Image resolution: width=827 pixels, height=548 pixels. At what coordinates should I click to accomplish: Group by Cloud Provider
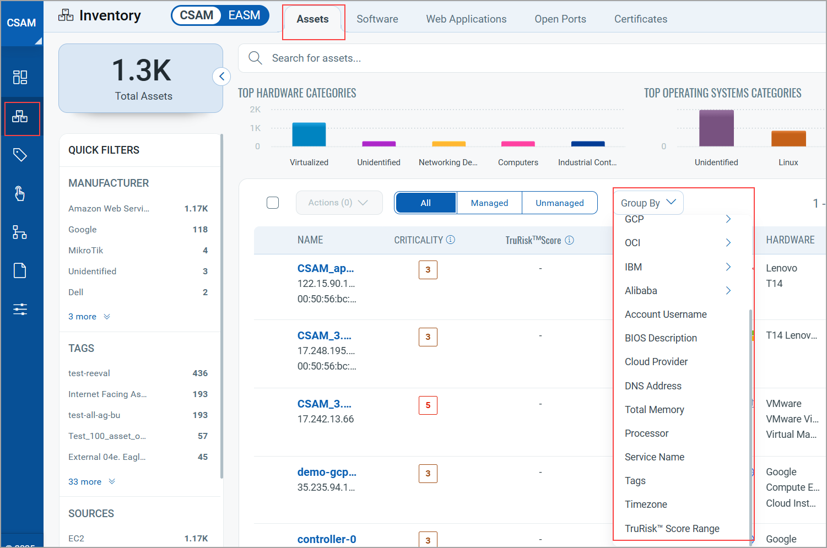pyautogui.click(x=656, y=362)
